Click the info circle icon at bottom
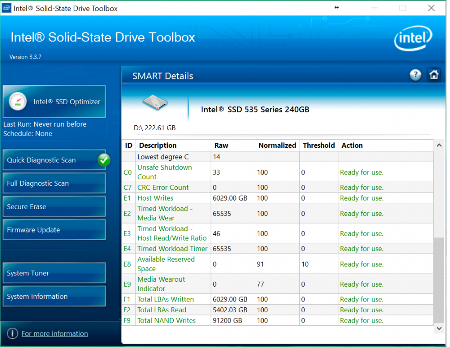The width and height of the screenshot is (450, 347). point(12,333)
